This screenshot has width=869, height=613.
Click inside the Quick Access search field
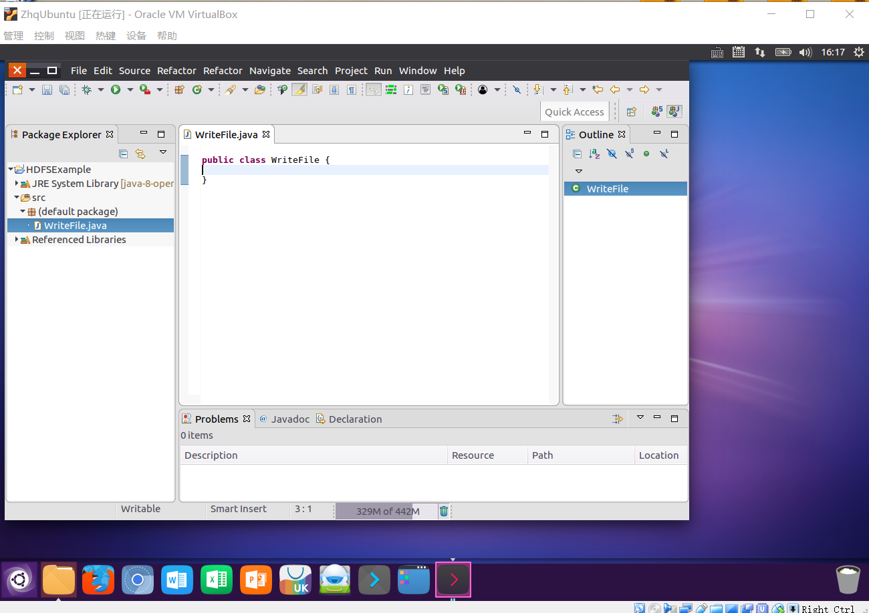pos(574,112)
